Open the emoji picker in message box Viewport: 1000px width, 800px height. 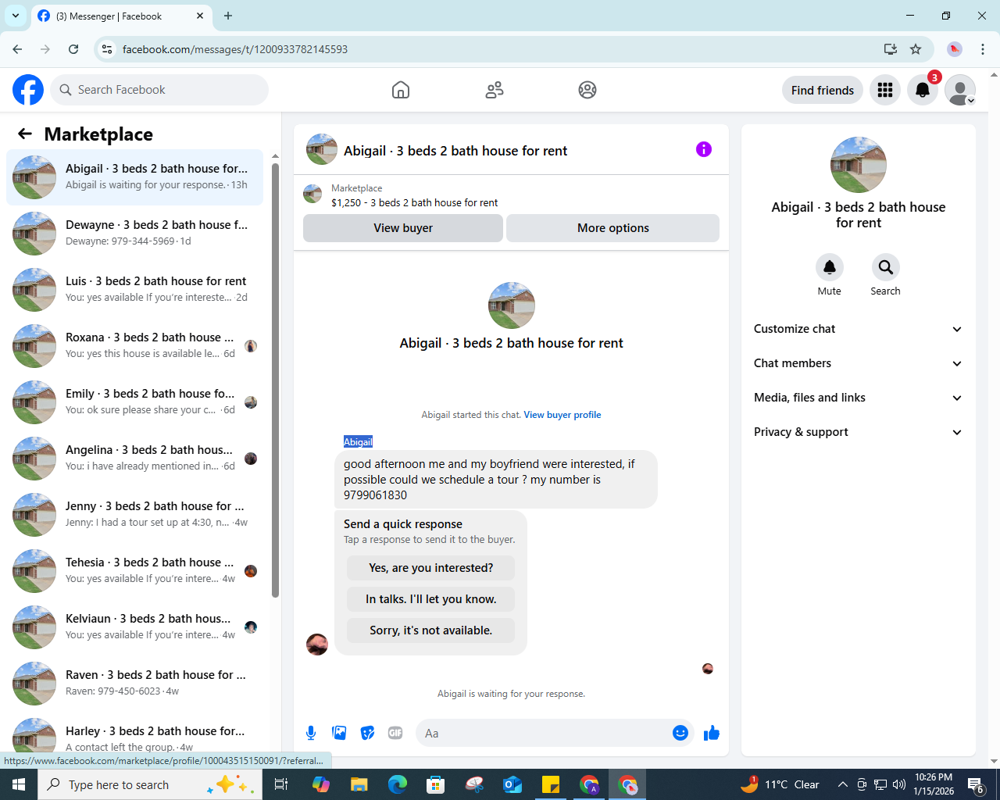pos(680,733)
